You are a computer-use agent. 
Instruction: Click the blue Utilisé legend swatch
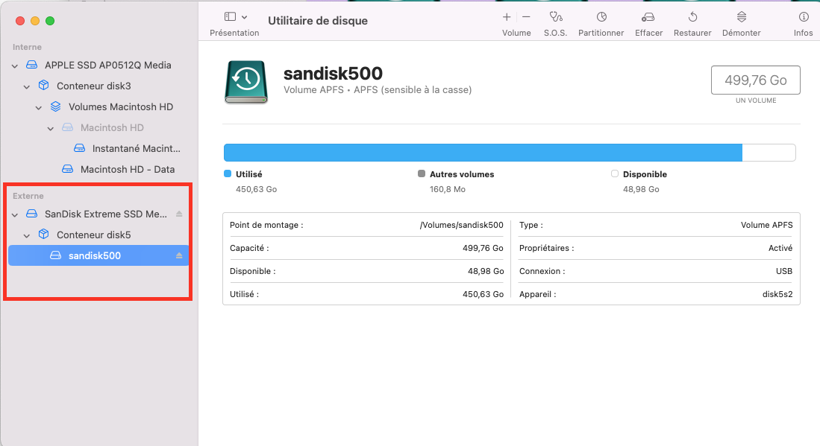point(228,173)
